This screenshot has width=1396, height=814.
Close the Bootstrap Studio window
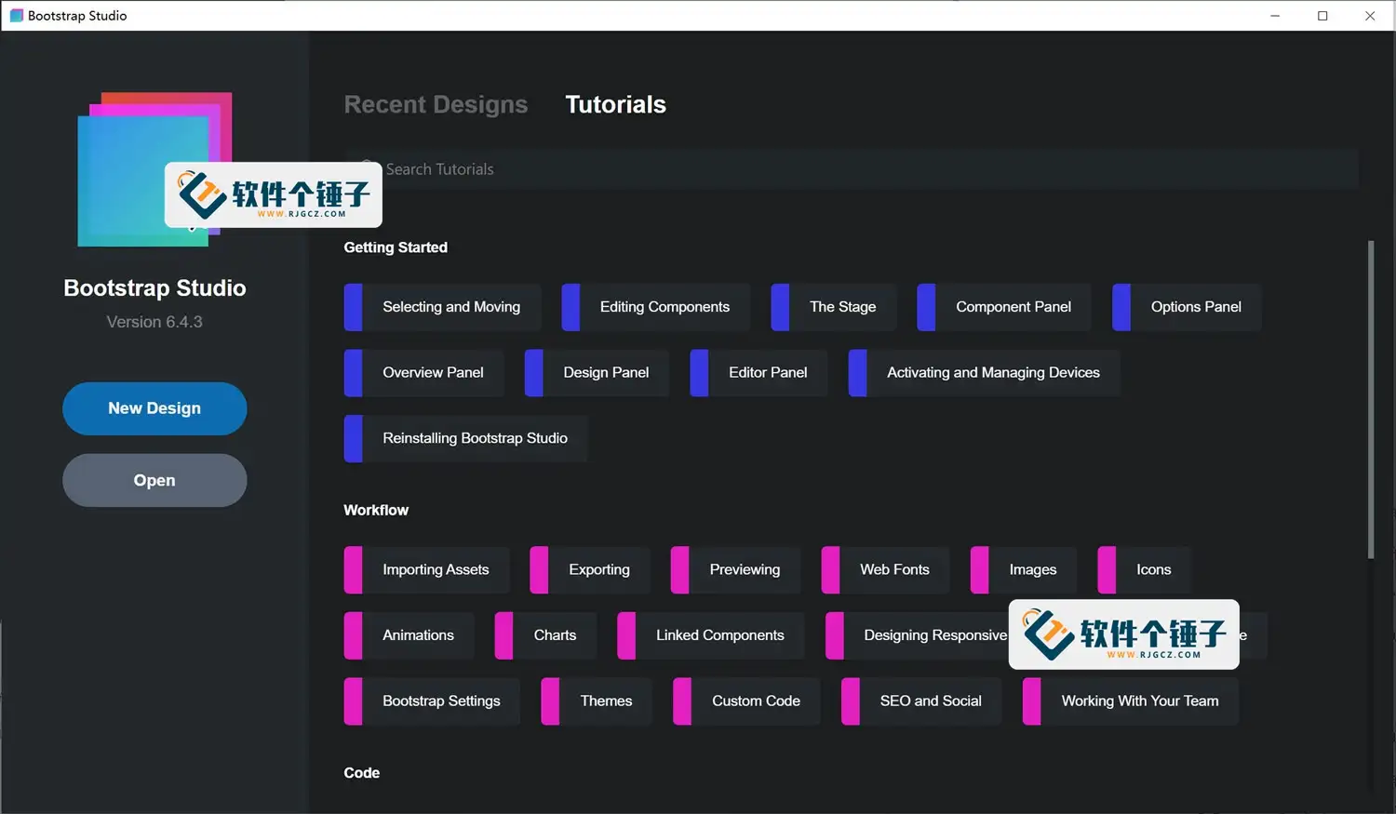[1370, 16]
